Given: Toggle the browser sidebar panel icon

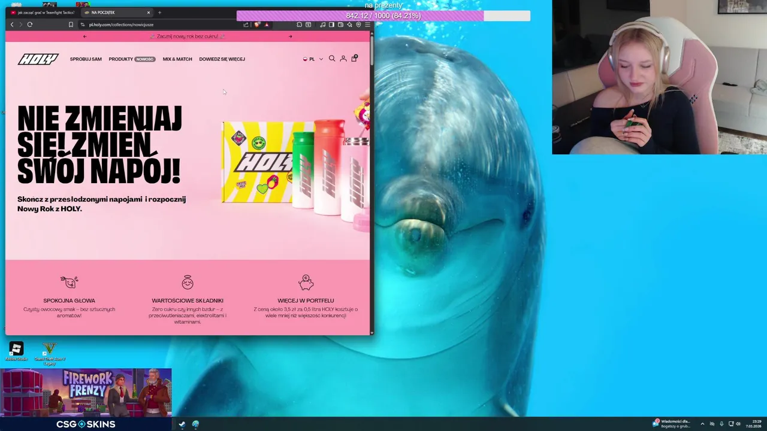Looking at the screenshot, I should (x=331, y=25).
